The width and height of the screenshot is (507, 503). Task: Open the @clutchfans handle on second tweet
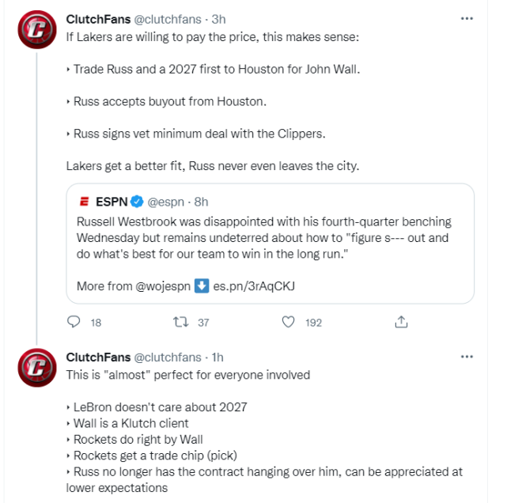(x=168, y=357)
